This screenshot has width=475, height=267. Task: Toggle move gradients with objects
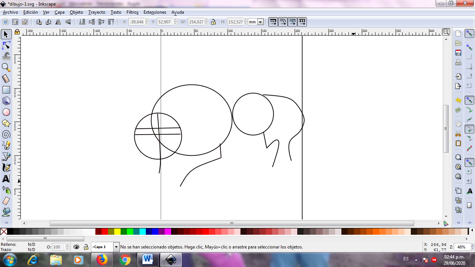pyautogui.click(x=292, y=22)
